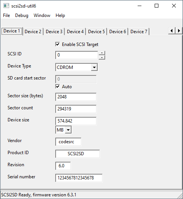This screenshot has width=183, height=199.
Task: Click the scsi2sd-util6 application icon in title bar
Action: pos(6,6)
